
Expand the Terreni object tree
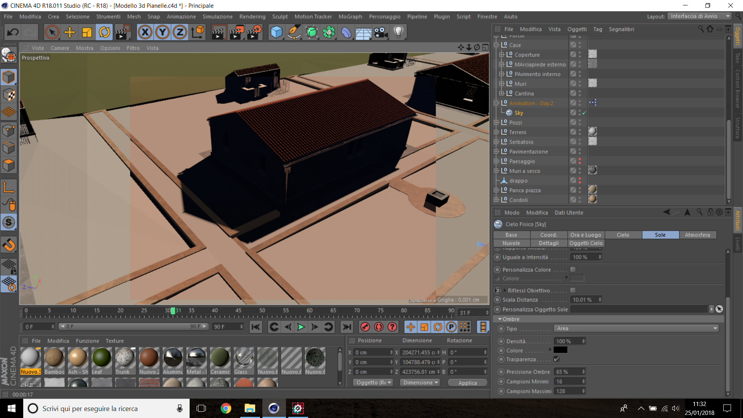pos(496,132)
